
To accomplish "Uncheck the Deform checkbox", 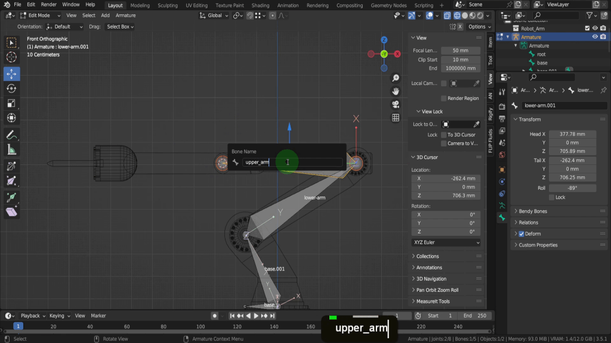I will tap(521, 234).
